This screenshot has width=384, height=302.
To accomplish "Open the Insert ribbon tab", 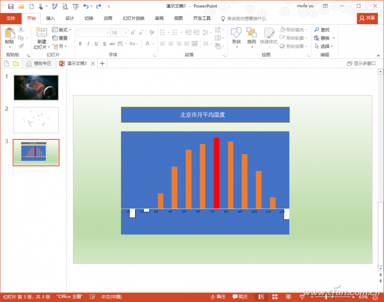I will pyautogui.click(x=50, y=18).
